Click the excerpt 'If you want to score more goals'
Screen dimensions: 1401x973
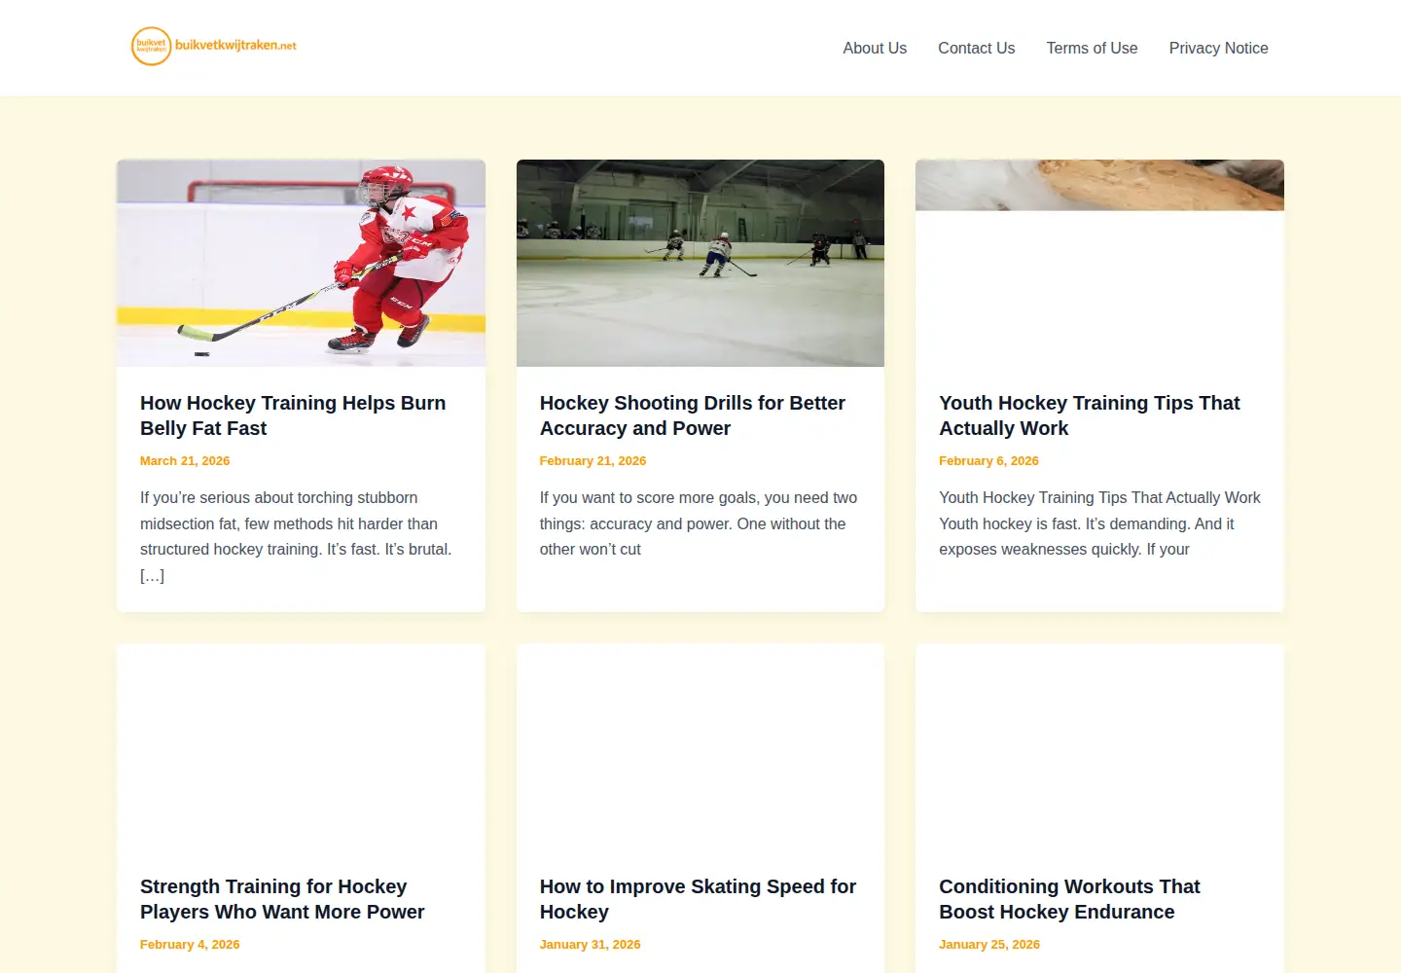[x=699, y=523]
